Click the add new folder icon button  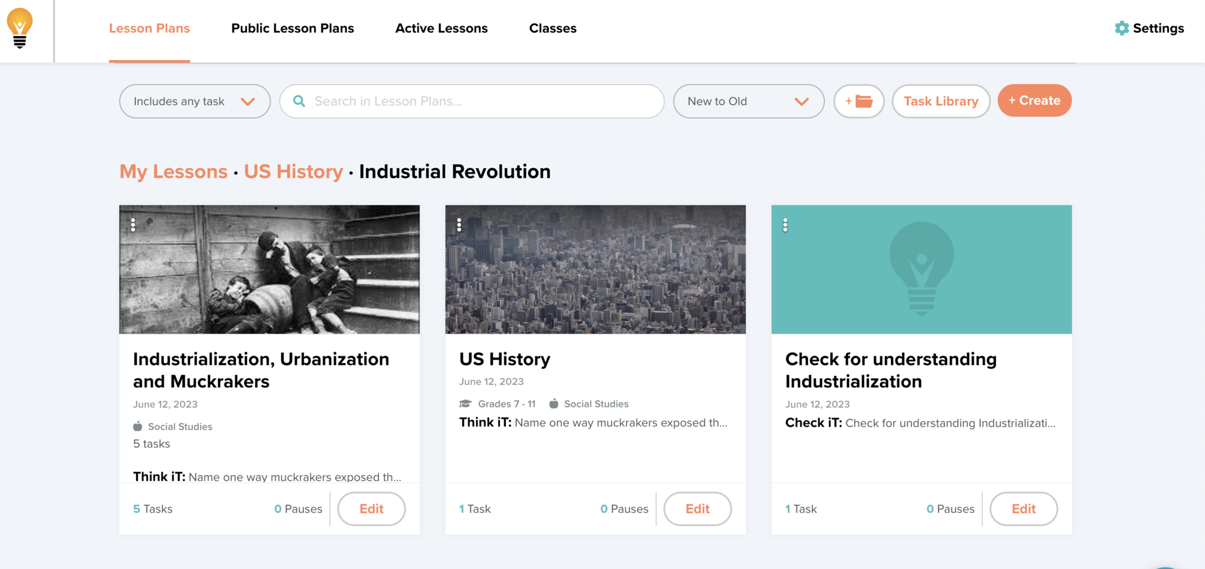coord(858,101)
